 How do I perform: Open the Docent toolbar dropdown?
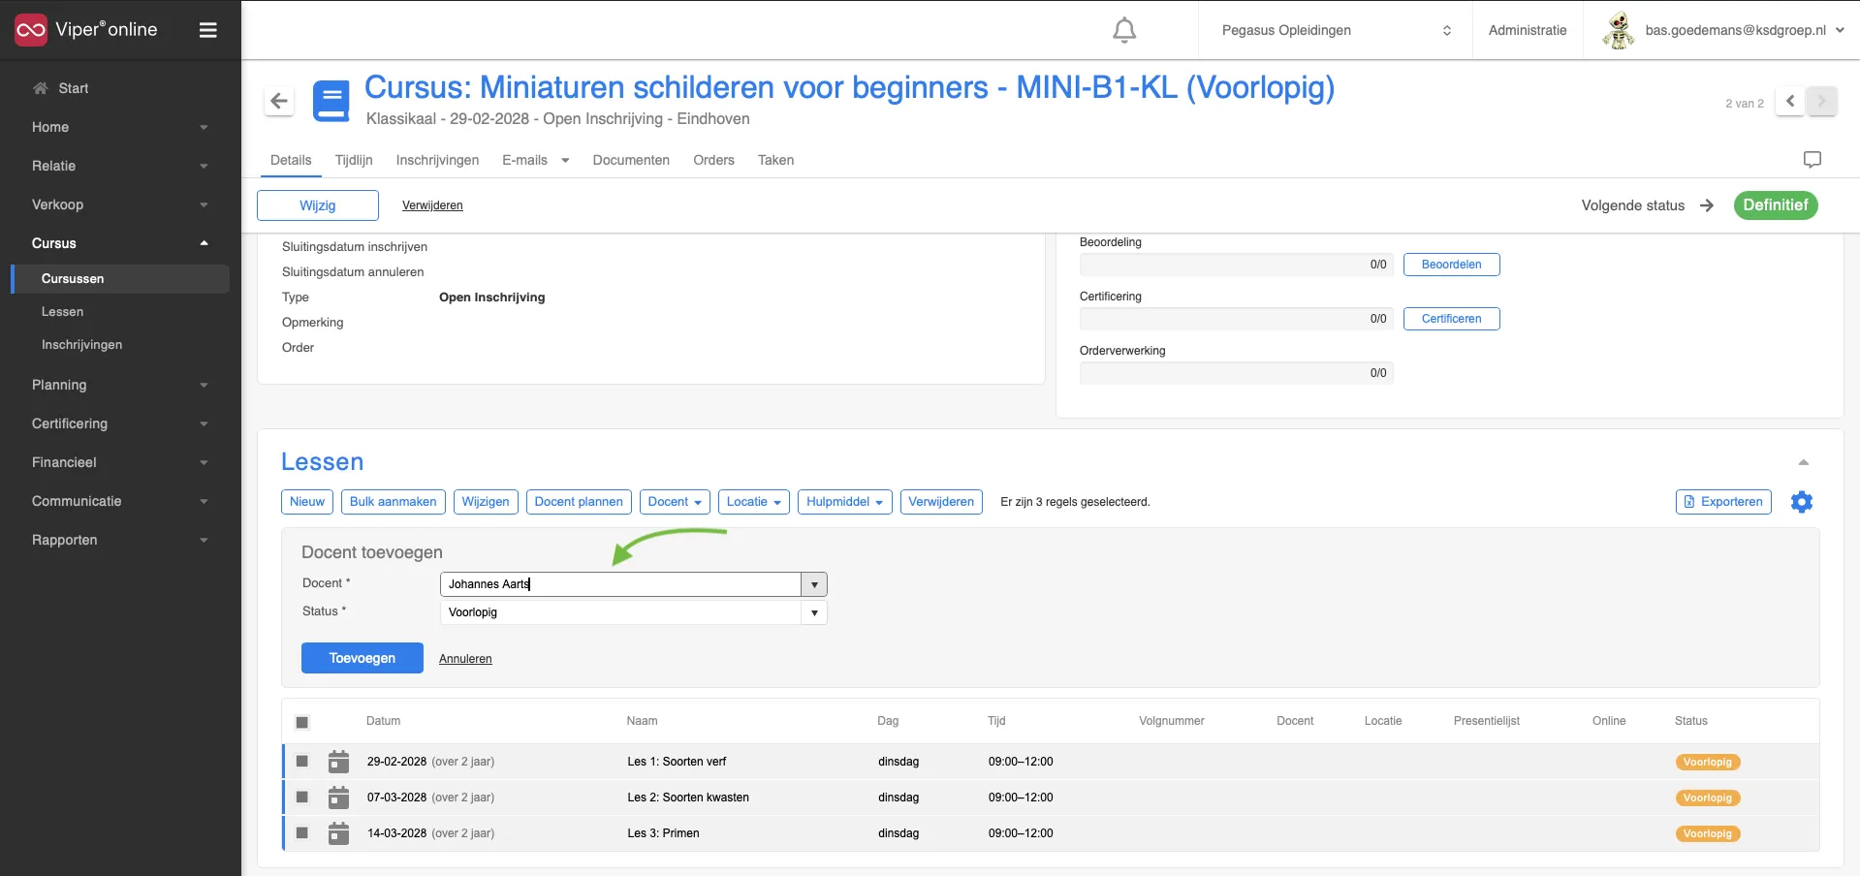(675, 502)
